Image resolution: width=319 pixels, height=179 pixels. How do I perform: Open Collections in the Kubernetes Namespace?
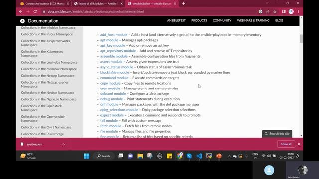pos(42,54)
